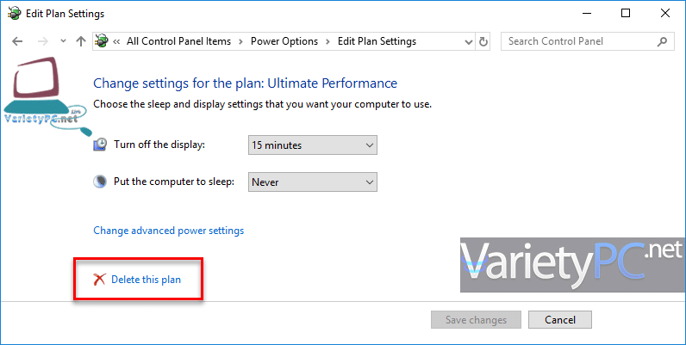686x345 pixels.
Task: Click the moon icon beside sleep setting
Action: point(100,182)
